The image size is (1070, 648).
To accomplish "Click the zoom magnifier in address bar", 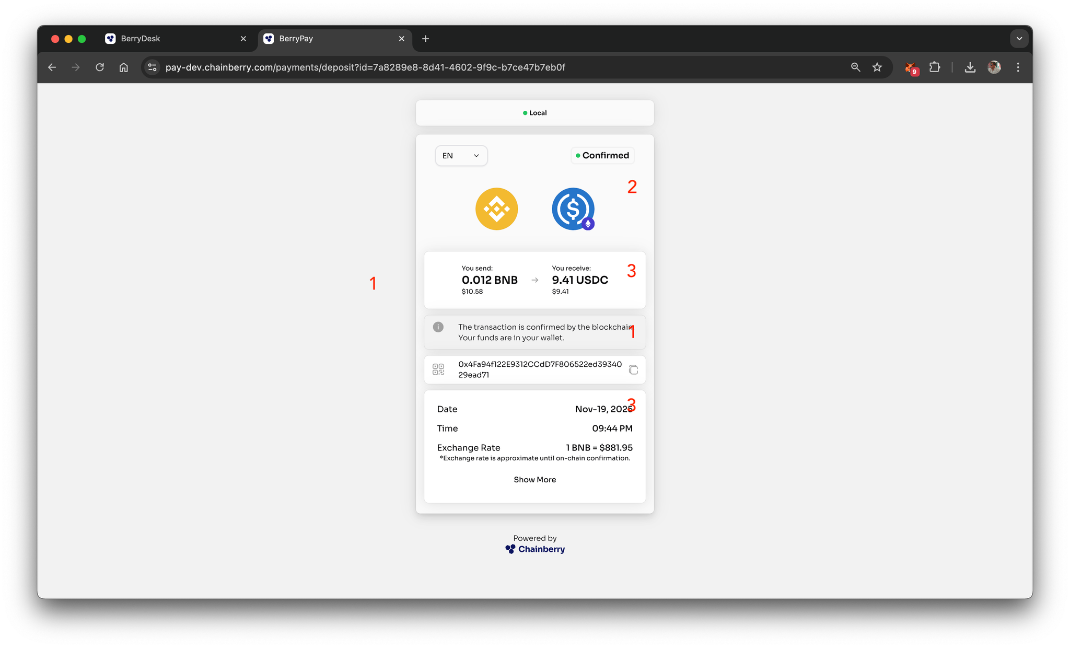I will pyautogui.click(x=855, y=67).
